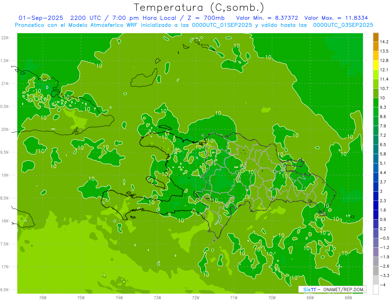Click the 72W longitude axis label
Screen dimensions: 391x302
(195, 297)
